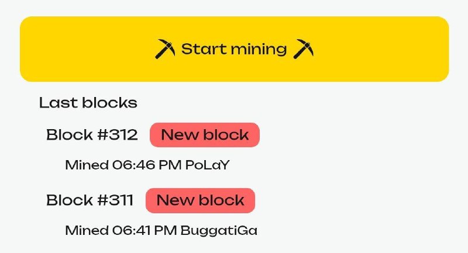
Task: Click the word Mined under Block #312
Action: click(x=87, y=165)
